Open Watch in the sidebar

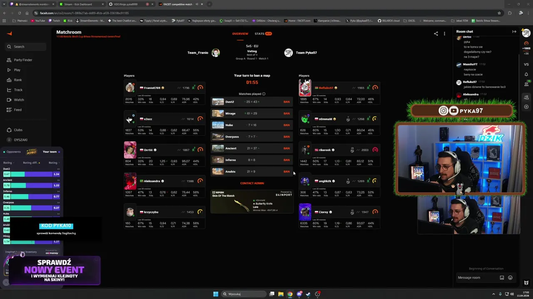pyautogui.click(x=19, y=100)
